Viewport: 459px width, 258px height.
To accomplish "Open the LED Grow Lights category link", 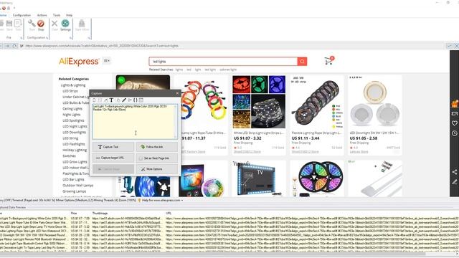I will (75, 162).
